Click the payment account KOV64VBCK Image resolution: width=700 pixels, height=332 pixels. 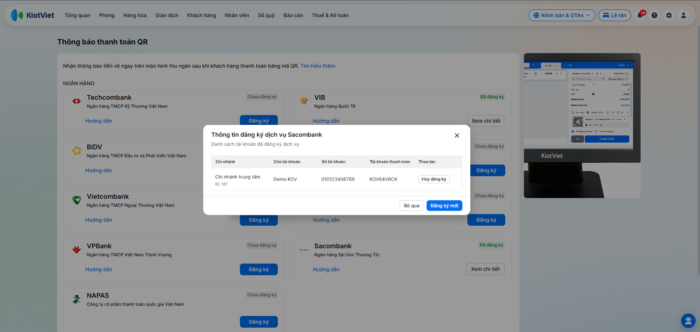click(384, 179)
